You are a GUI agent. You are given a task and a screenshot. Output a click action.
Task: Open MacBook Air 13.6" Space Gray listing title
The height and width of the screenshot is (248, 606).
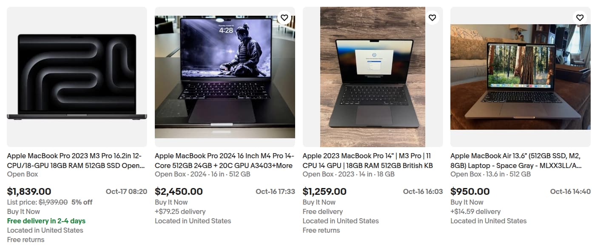pyautogui.click(x=516, y=161)
